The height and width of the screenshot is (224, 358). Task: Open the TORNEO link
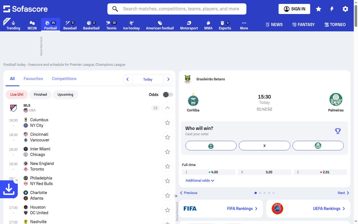pyautogui.click(x=335, y=25)
